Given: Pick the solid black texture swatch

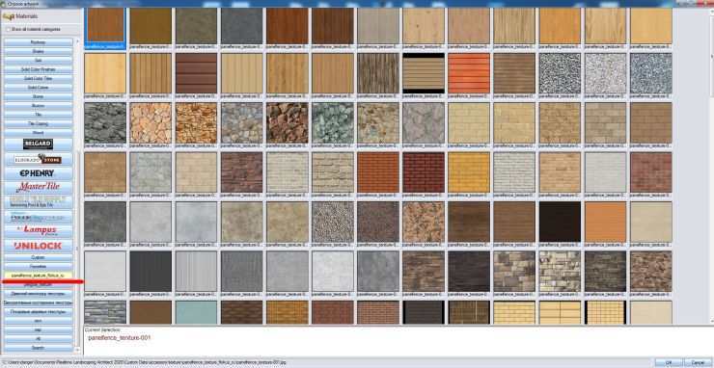Looking at the screenshot, I should tap(560, 222).
